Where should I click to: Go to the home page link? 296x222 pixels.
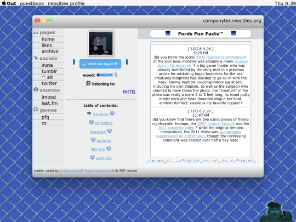(48, 39)
